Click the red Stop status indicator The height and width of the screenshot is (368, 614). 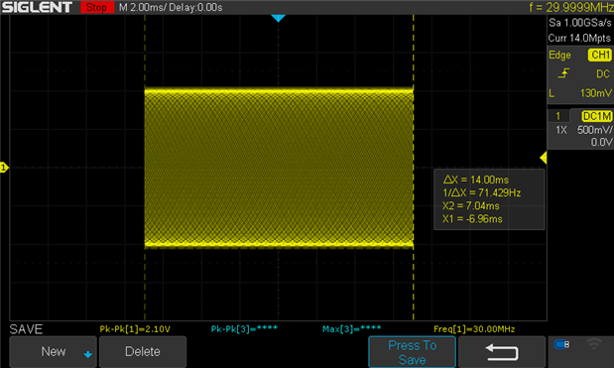click(97, 7)
